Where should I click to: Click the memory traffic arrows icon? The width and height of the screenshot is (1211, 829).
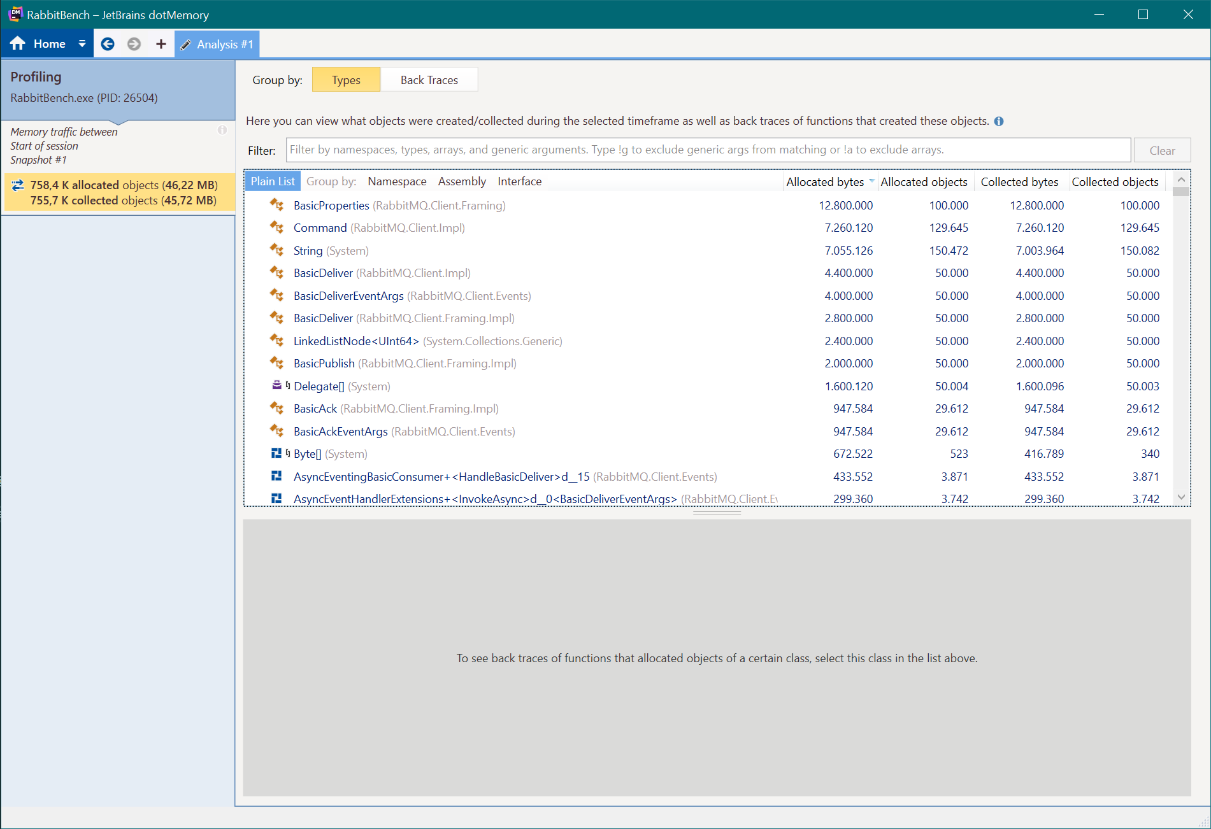(x=18, y=185)
